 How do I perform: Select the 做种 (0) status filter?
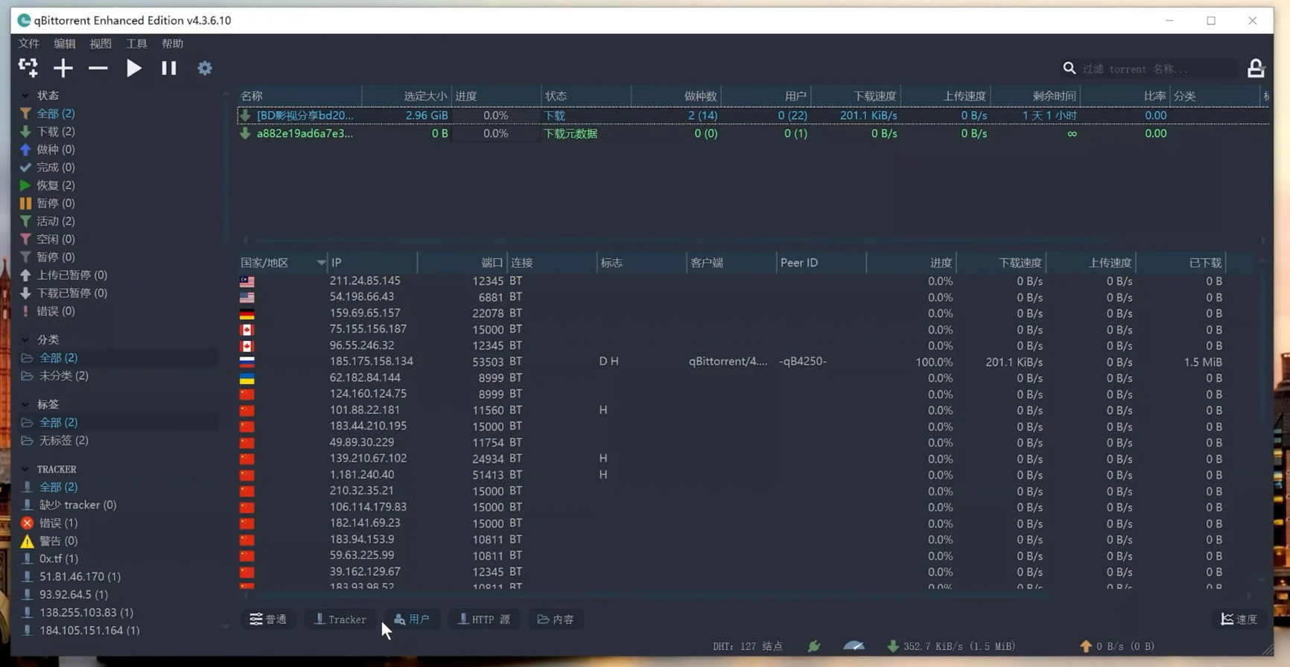(56, 150)
